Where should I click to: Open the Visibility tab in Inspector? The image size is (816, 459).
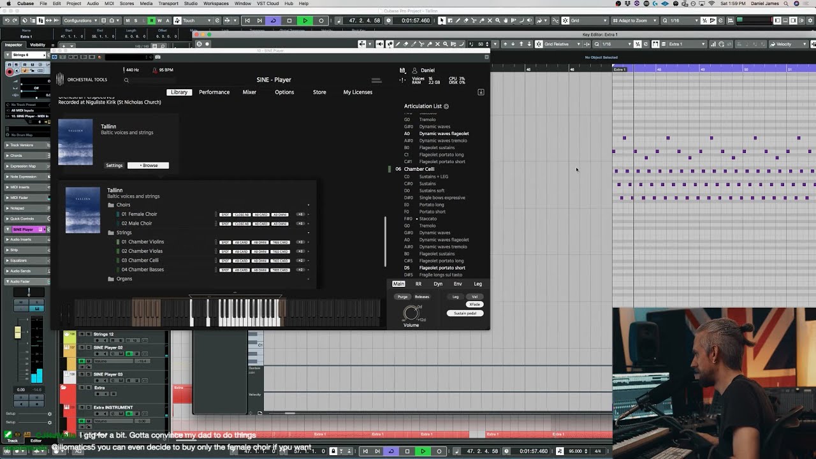(x=38, y=45)
